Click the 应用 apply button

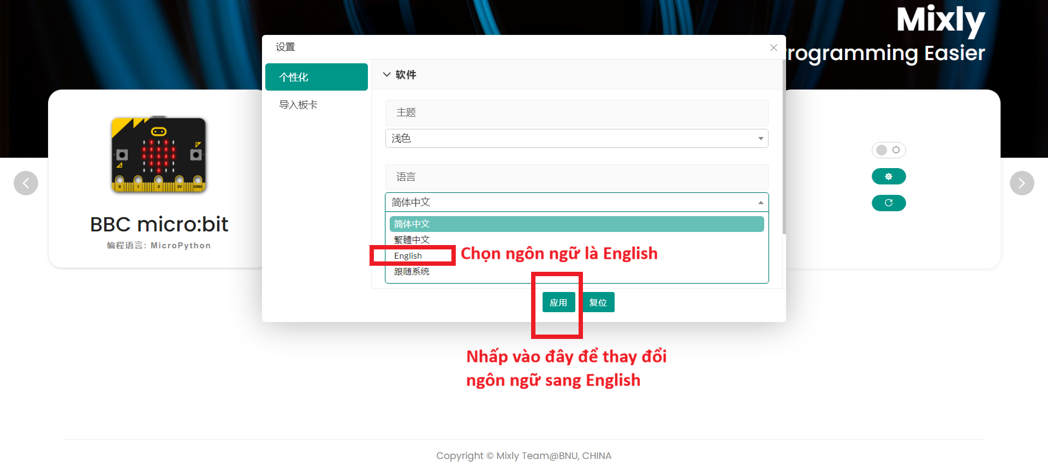click(558, 302)
